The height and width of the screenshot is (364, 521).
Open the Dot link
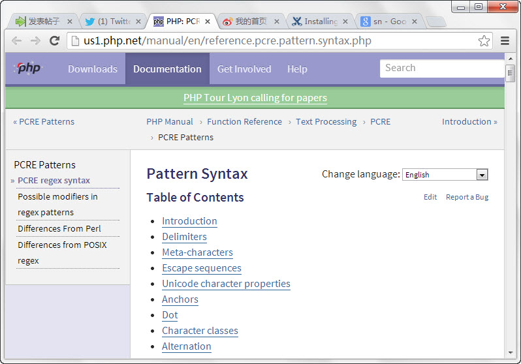point(170,314)
